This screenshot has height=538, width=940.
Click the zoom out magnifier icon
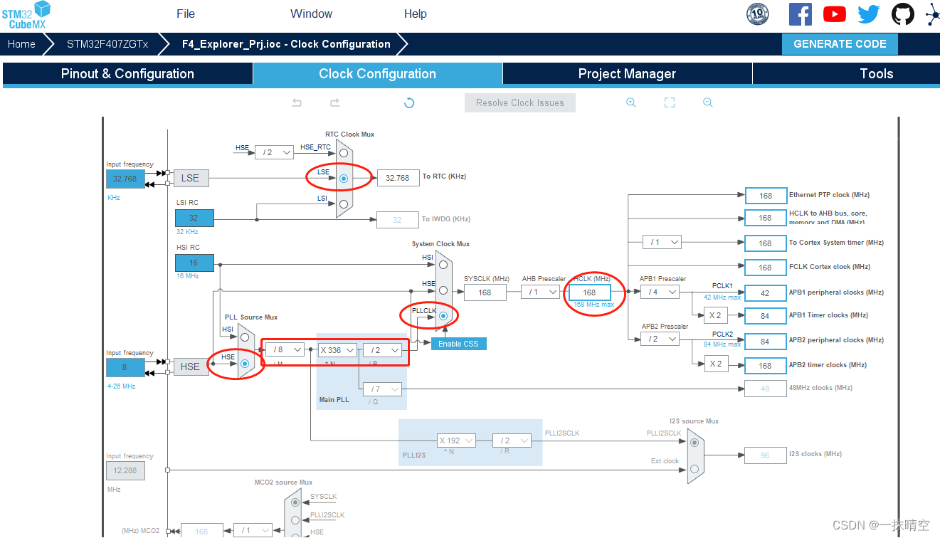[707, 102]
